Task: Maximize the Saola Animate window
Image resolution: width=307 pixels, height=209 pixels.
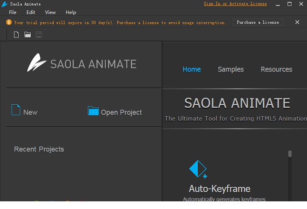Action: 290,4
